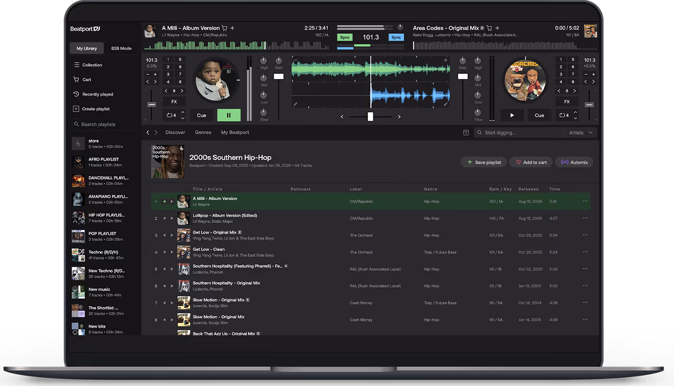Increase left deck tempo with plus
Image resolution: width=674 pixels, height=386 pixels.
point(155,74)
